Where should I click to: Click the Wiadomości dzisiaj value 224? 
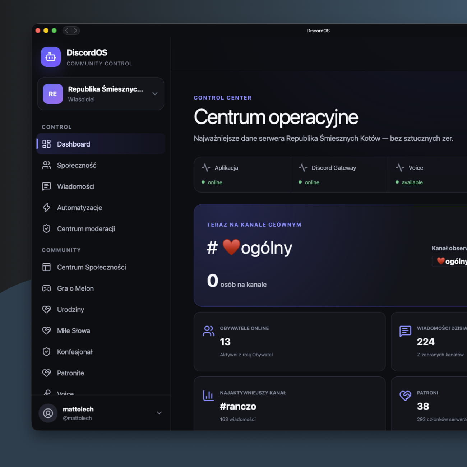(426, 342)
